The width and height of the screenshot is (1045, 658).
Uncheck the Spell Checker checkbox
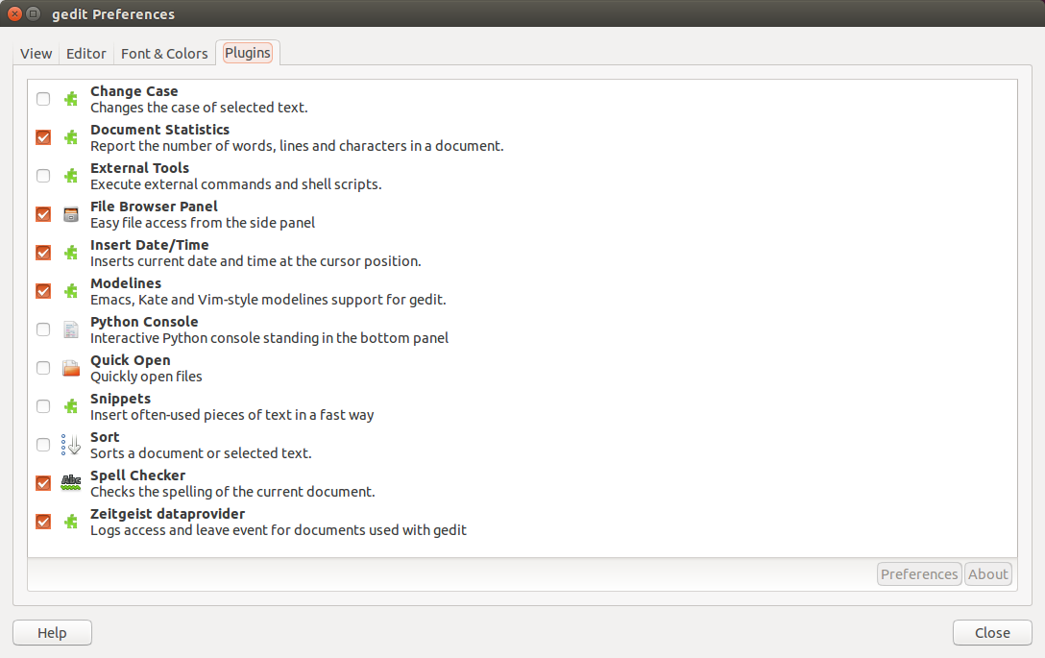[x=43, y=483]
